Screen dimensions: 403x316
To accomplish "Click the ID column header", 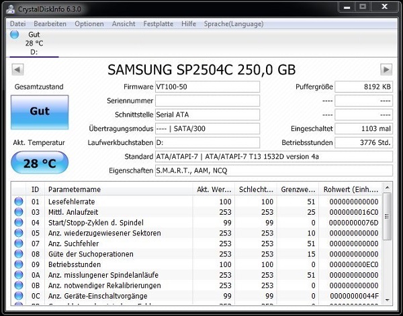I will pos(35,189).
